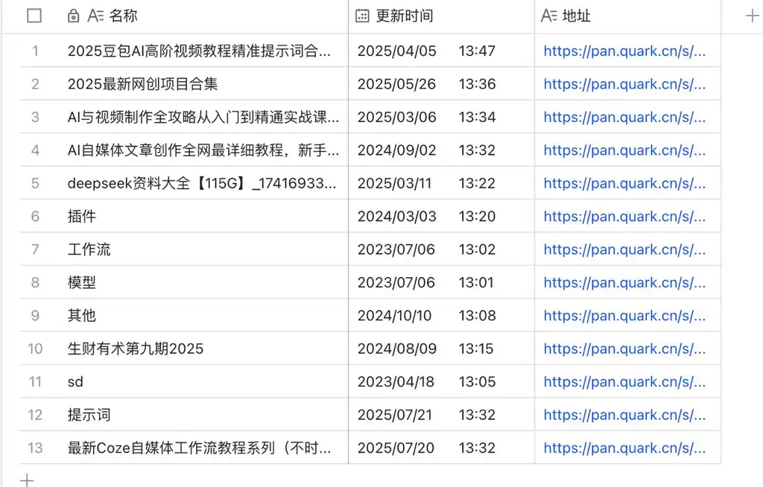Add a new row with bottom plus icon
763x487 pixels.
tap(27, 480)
